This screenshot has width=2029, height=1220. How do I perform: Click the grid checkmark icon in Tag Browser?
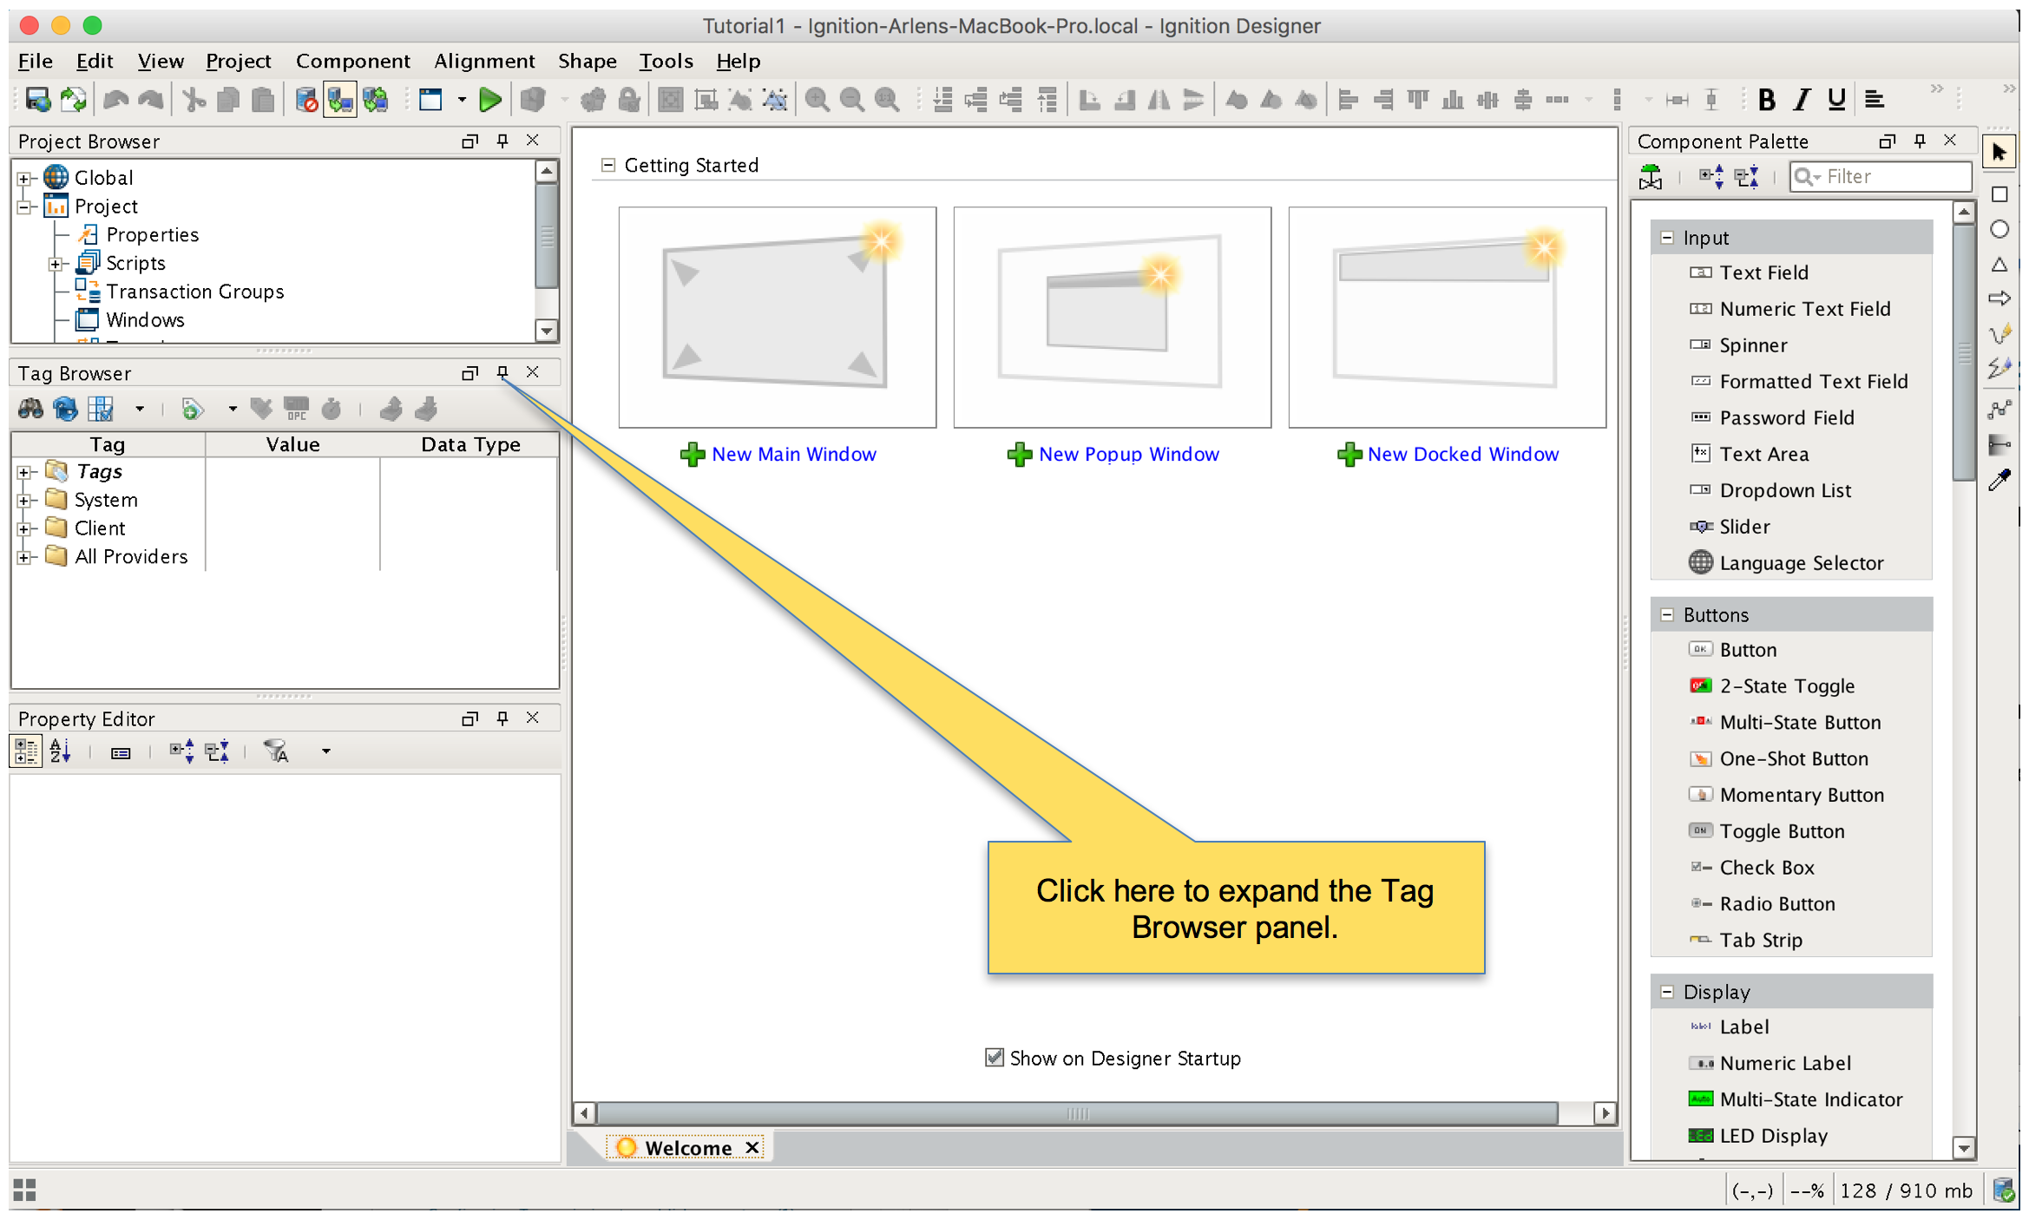(x=101, y=409)
